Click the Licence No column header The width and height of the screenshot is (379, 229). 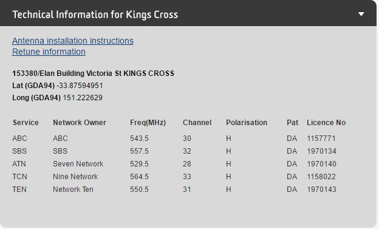[326, 123]
